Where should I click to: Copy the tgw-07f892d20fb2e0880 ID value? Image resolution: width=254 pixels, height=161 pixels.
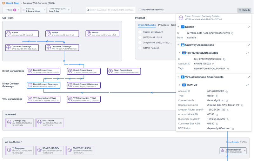click(x=224, y=59)
